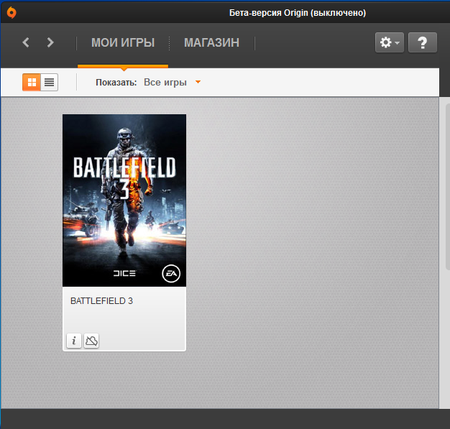Go back with the left arrow
The height and width of the screenshot is (429, 450).
pos(26,42)
